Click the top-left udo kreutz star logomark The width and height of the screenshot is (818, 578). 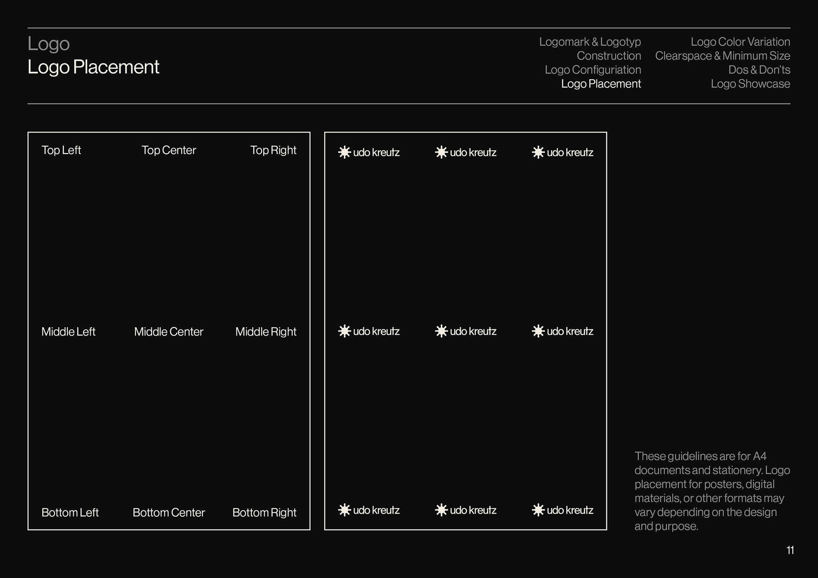(x=344, y=152)
